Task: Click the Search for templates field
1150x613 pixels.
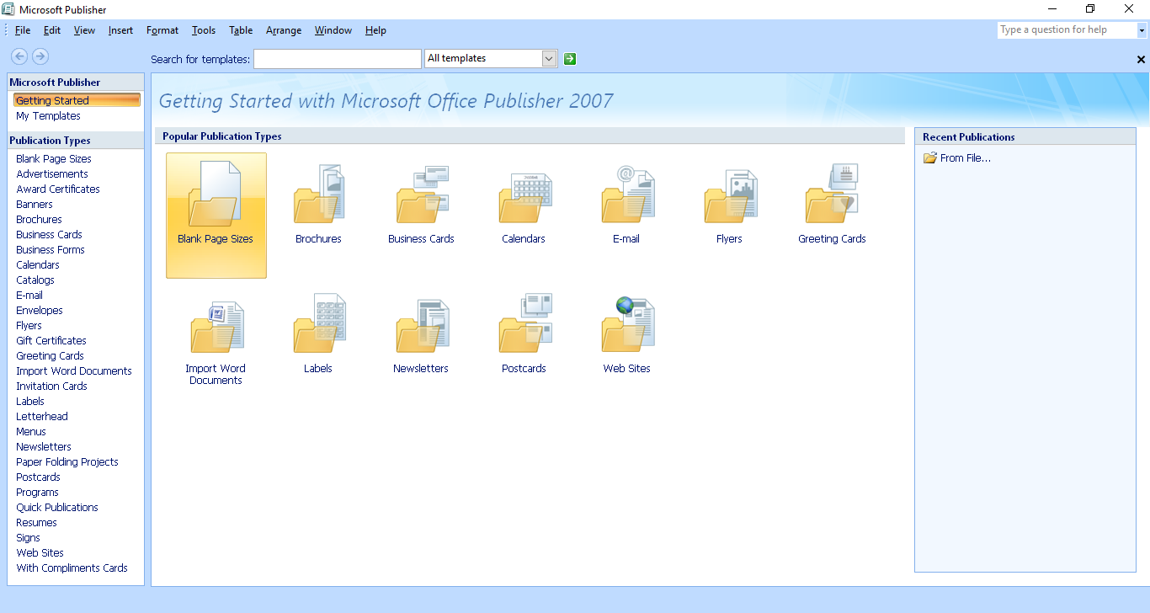Action: click(337, 59)
